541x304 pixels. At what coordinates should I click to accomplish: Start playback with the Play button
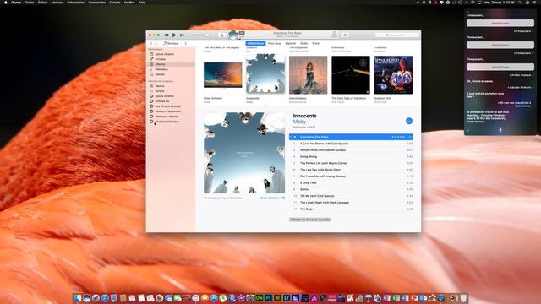[x=174, y=35]
